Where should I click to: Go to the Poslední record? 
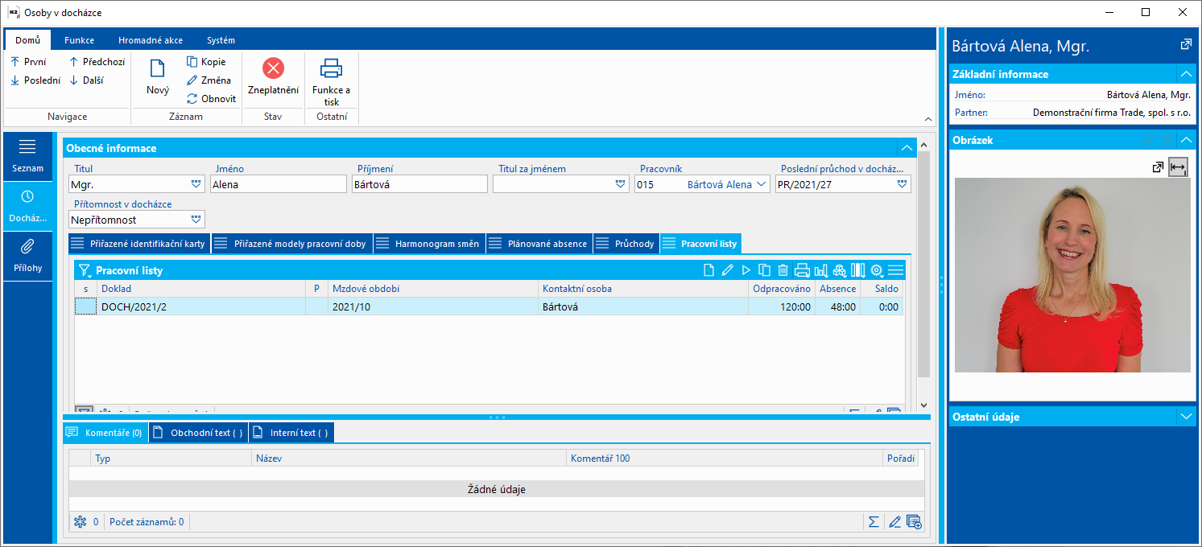pos(35,80)
